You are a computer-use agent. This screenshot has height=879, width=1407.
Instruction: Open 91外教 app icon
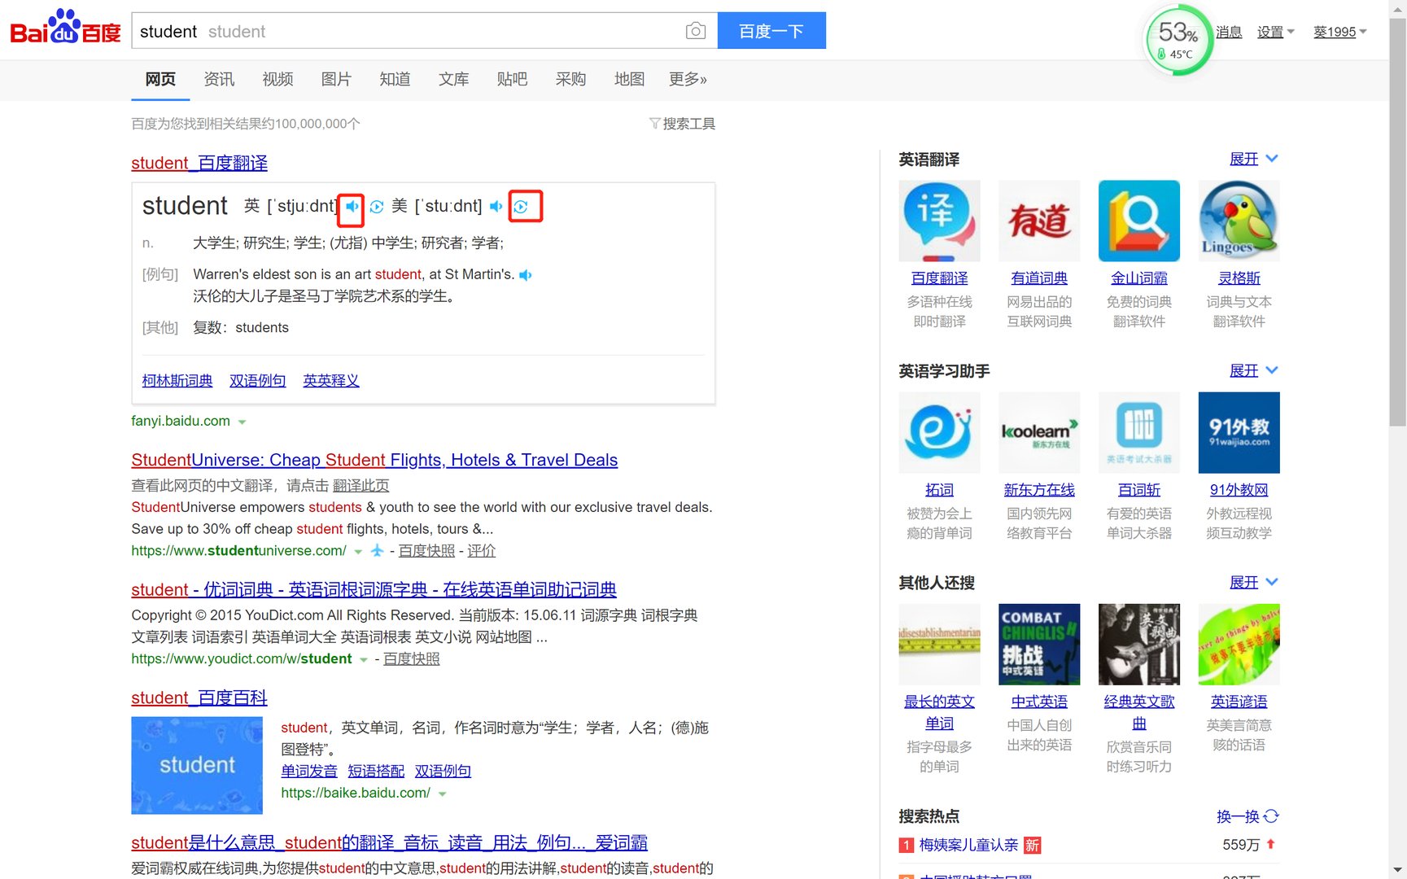click(x=1239, y=432)
